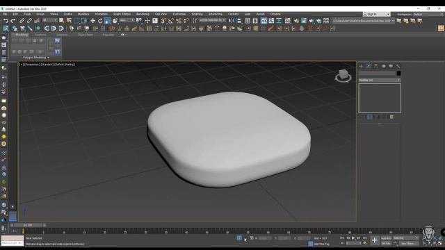Toggle the Isolate Selection status icon
The height and width of the screenshot is (250, 445).
tap(239, 238)
